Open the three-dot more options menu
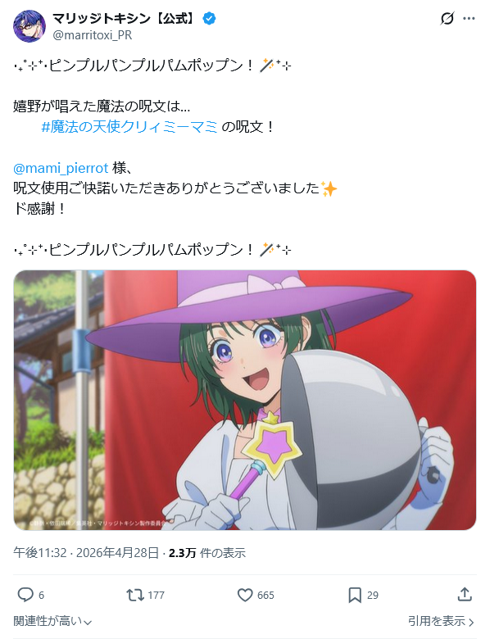Image resolution: width=490 pixels, height=639 pixels. coord(469,19)
